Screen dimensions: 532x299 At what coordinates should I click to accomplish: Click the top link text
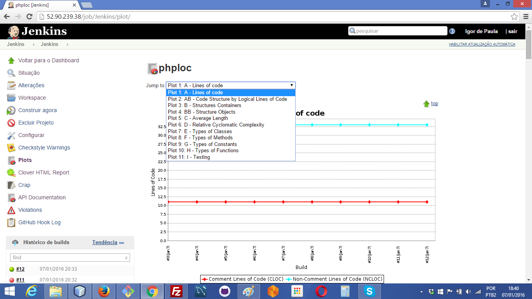pos(435,104)
